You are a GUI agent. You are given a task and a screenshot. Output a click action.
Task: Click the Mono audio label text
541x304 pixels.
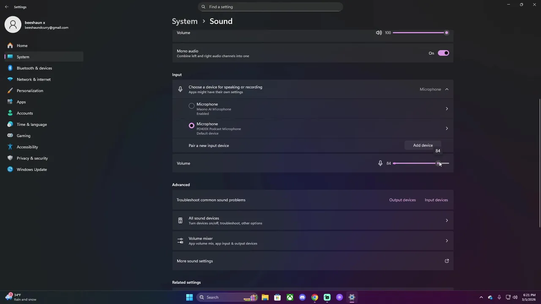[x=188, y=51]
